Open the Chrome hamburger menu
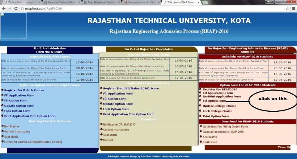Image resolution: width=297 pixels, height=159 pixels. point(293,8)
